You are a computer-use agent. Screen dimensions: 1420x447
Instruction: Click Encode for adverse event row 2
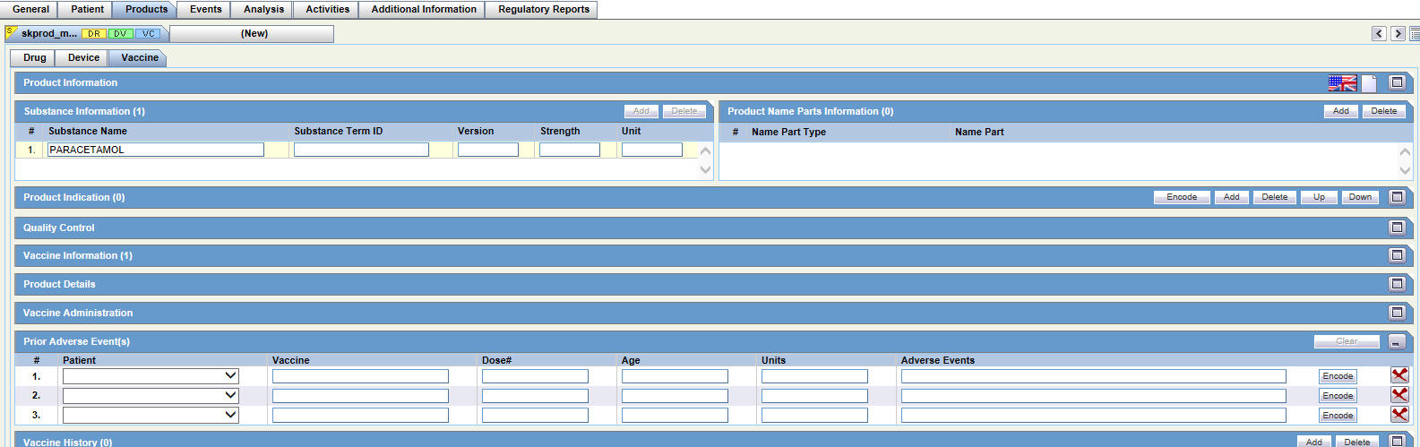tap(1338, 396)
